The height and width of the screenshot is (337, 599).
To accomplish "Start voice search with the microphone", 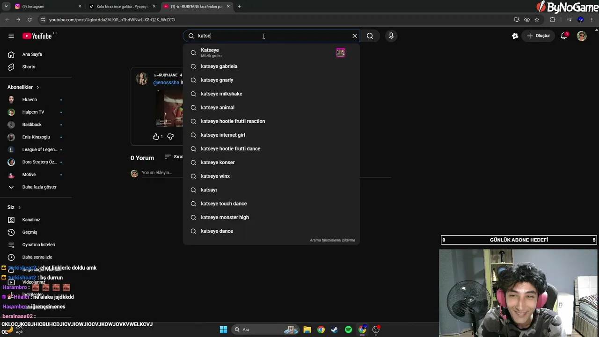I will [391, 36].
